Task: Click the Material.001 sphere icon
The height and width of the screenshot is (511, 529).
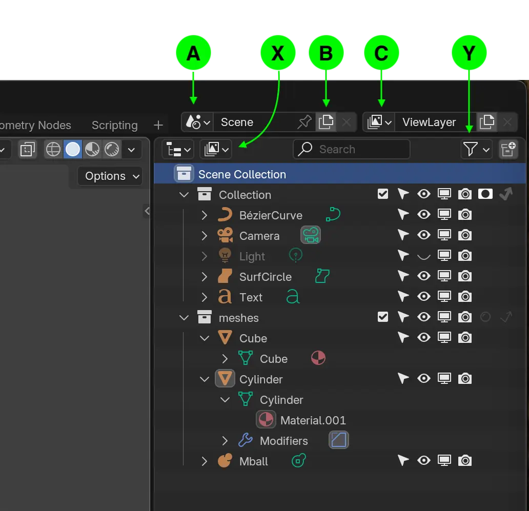Action: click(266, 420)
